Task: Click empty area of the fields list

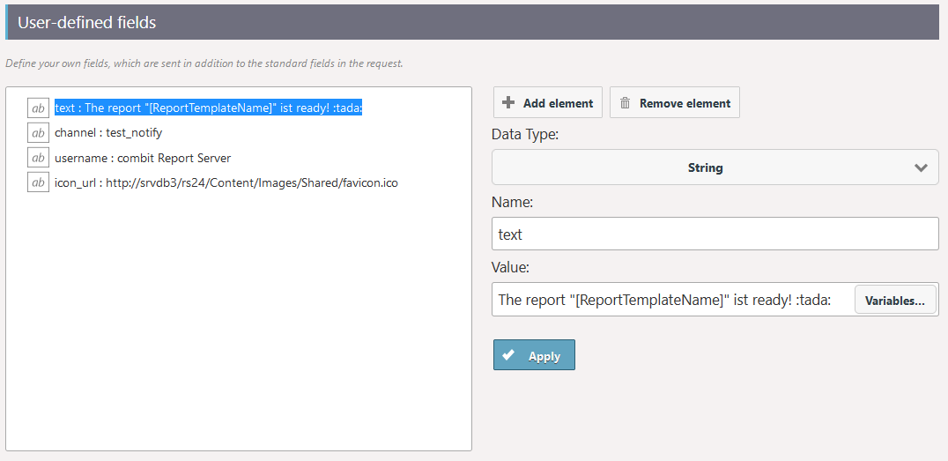Action: pyautogui.click(x=238, y=321)
